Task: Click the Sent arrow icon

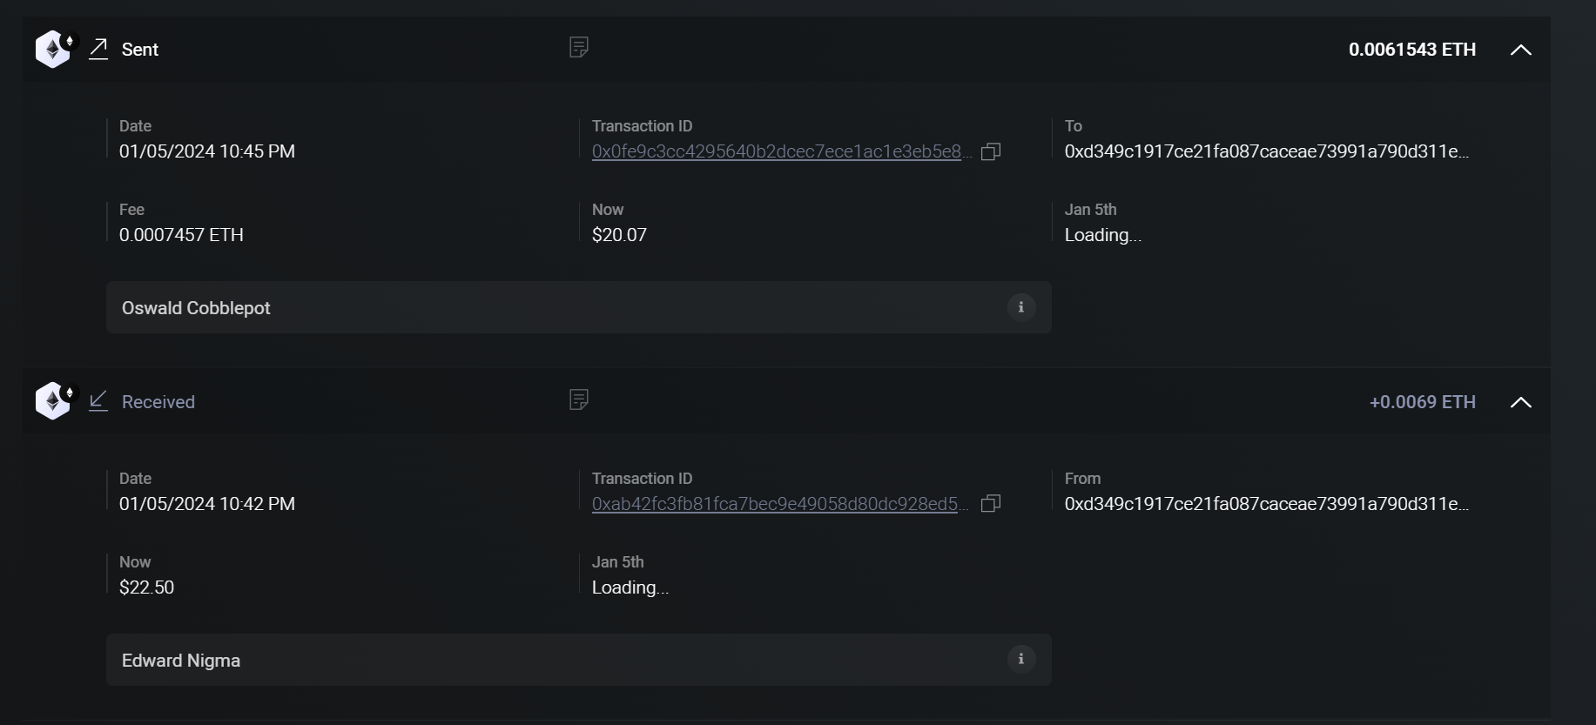Action: click(x=98, y=49)
